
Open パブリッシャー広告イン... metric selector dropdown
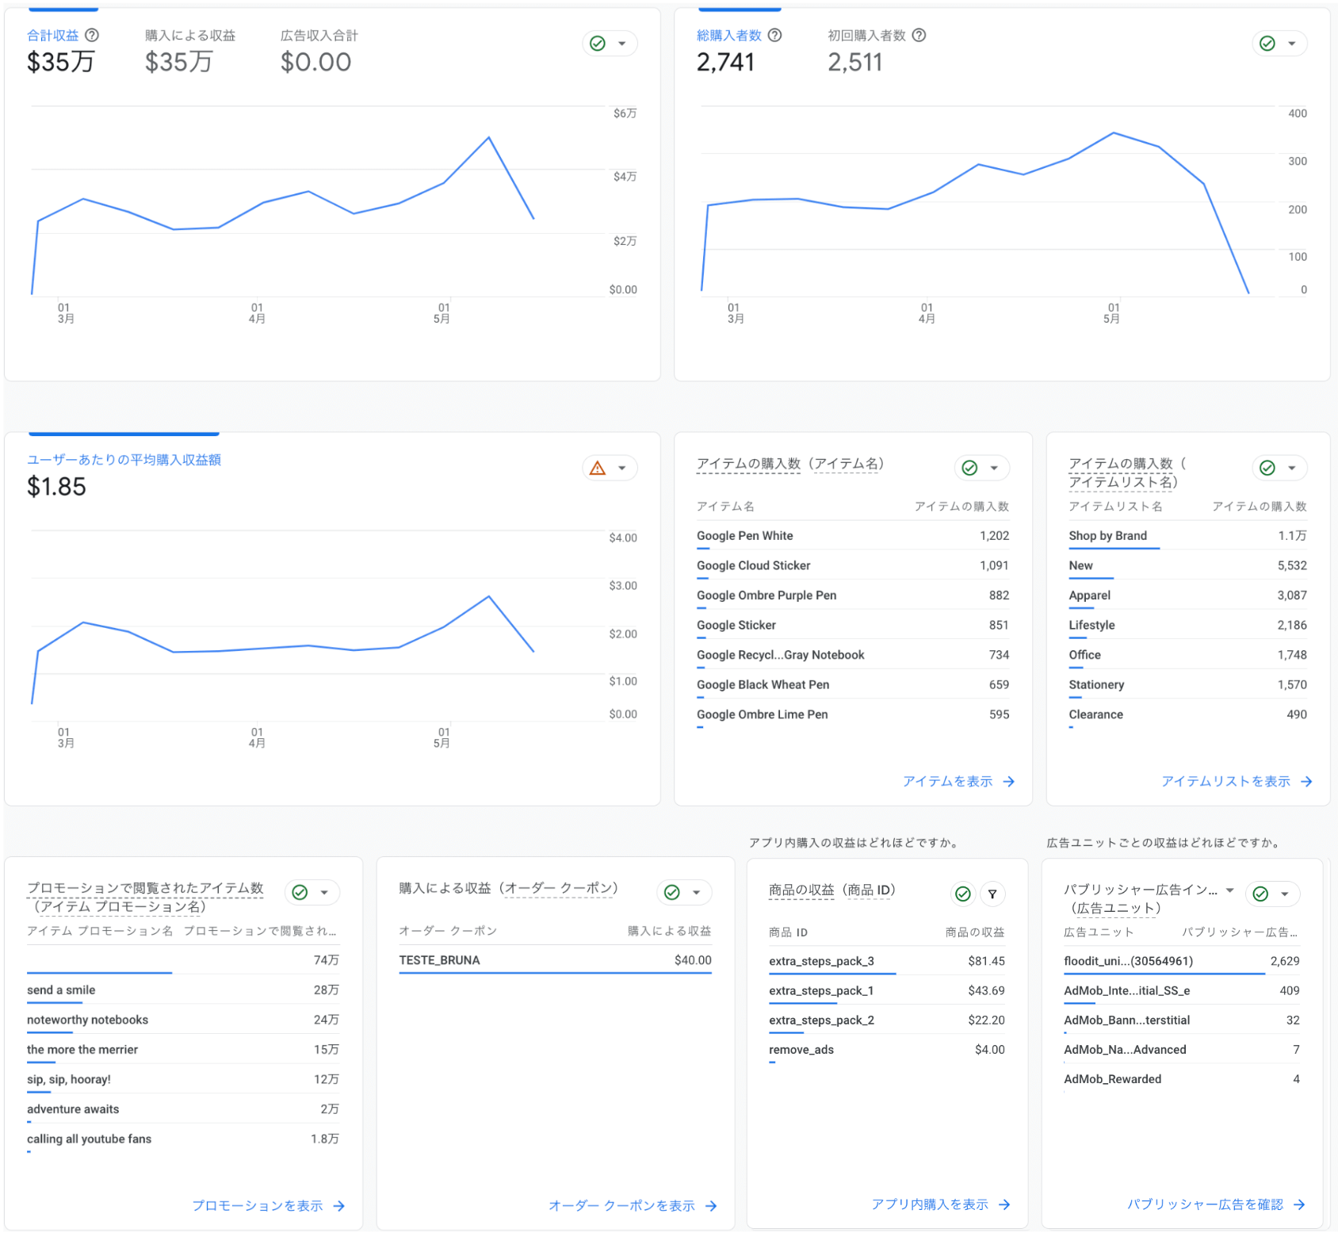click(1230, 890)
